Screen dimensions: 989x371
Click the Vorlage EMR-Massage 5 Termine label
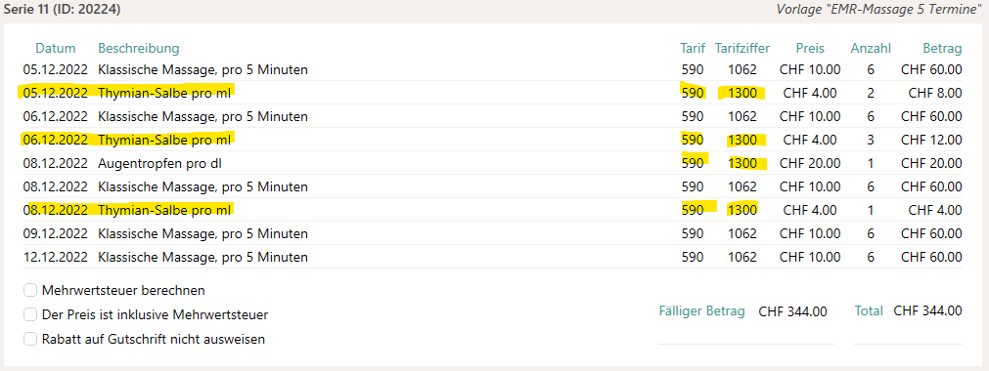[880, 10]
